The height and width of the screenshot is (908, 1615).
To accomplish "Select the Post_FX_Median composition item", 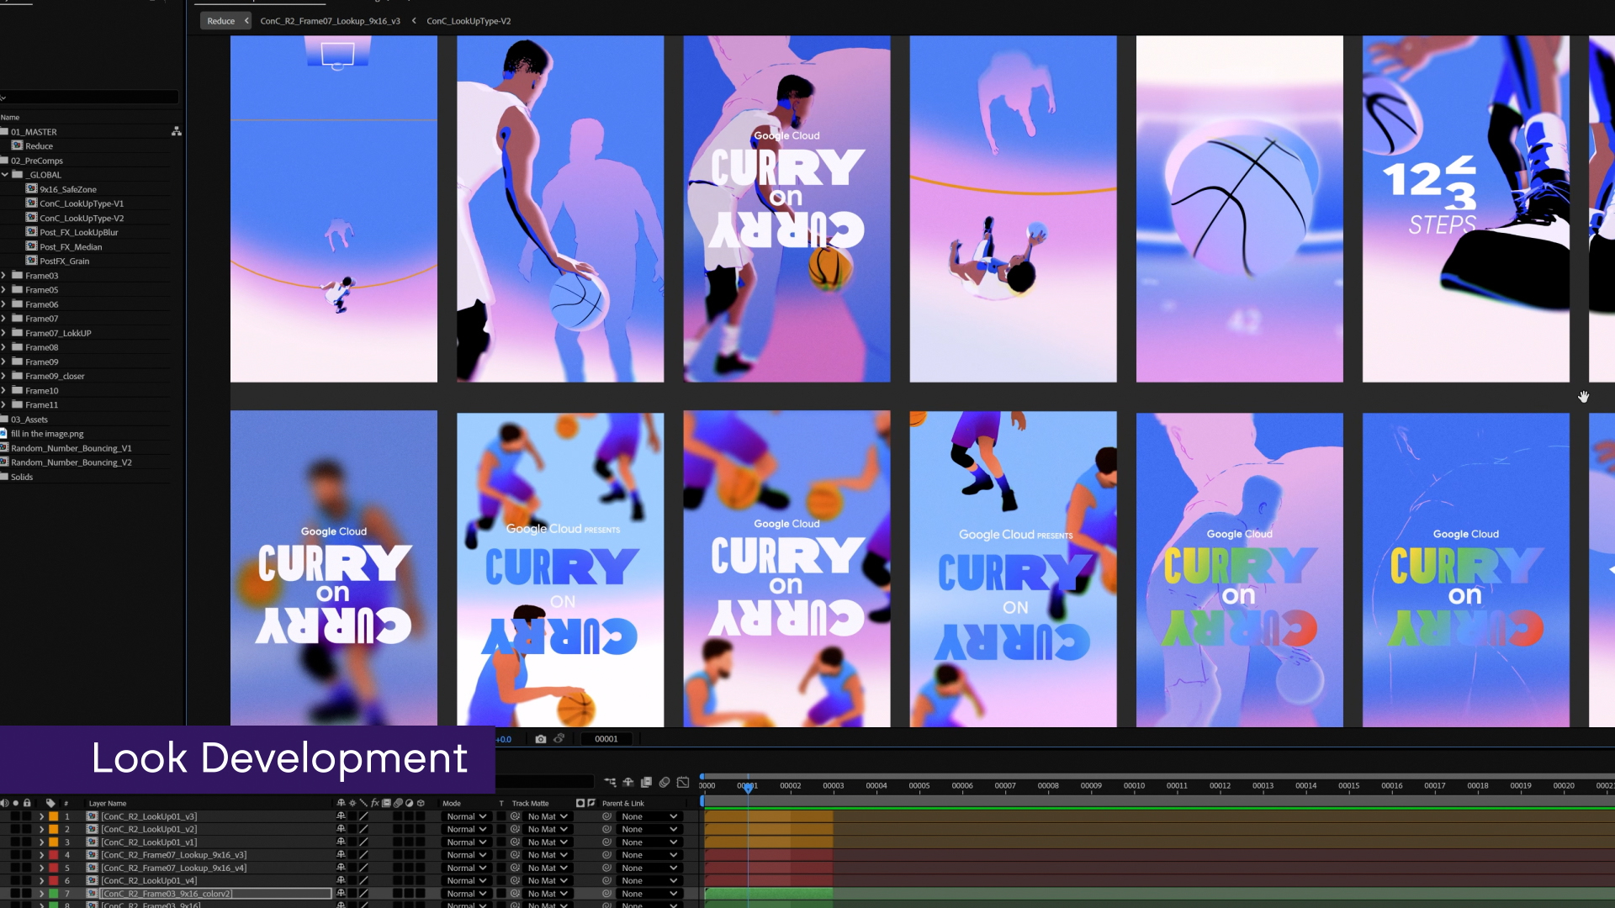I will [71, 247].
